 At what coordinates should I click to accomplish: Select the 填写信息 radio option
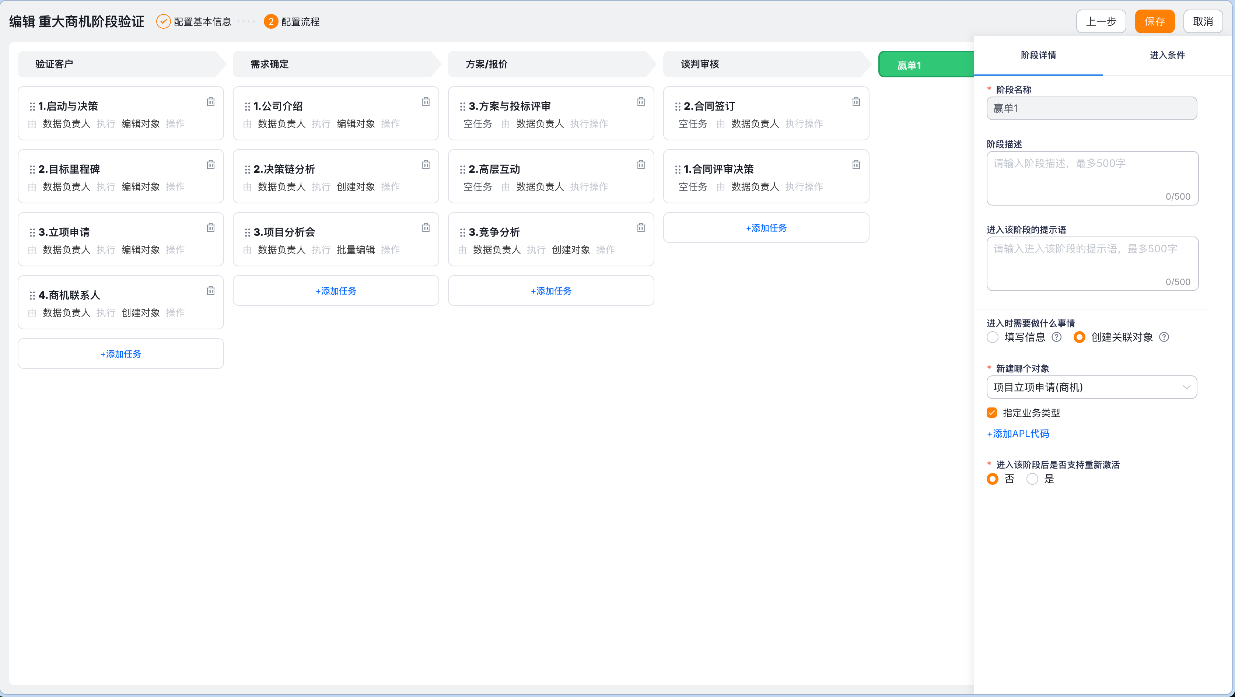pyautogui.click(x=993, y=337)
